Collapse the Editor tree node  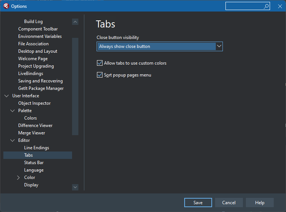click(12, 140)
